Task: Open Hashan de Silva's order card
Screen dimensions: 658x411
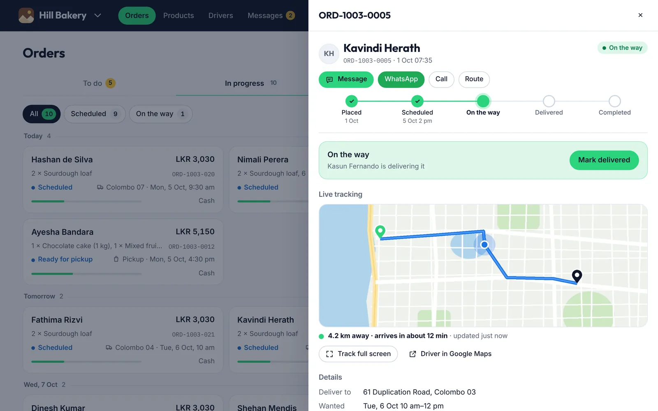Action: pos(123,180)
